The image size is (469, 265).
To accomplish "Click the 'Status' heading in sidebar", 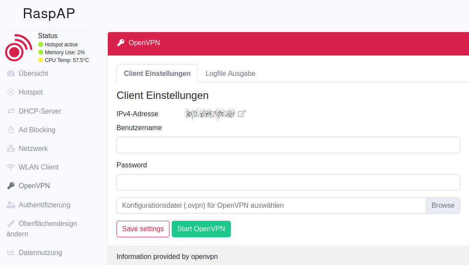I will [x=47, y=36].
